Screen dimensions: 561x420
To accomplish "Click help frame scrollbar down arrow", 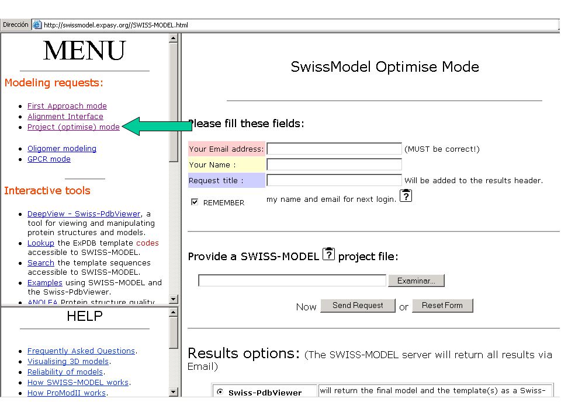I will pos(174,392).
